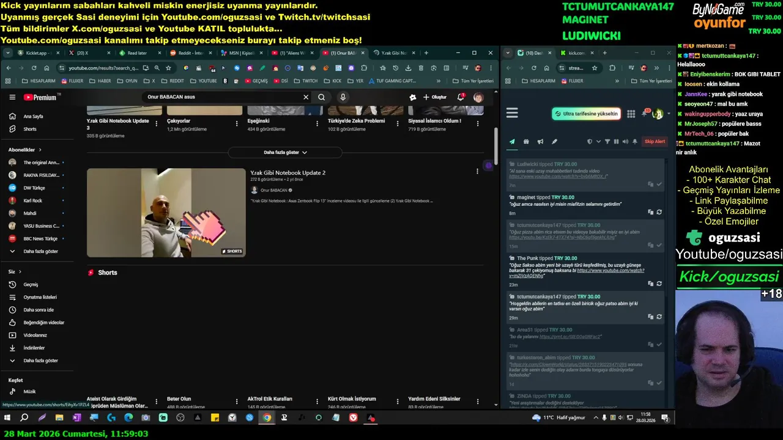Expand subscriptions with Daha fazla göster
783x440 pixels.
point(37,251)
